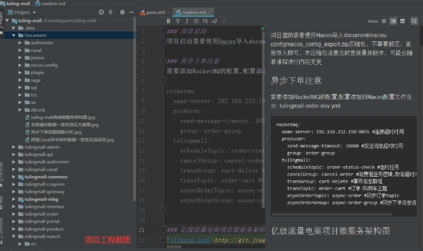Open Project panel settings gear
The image size is (423, 251).
point(122,12)
